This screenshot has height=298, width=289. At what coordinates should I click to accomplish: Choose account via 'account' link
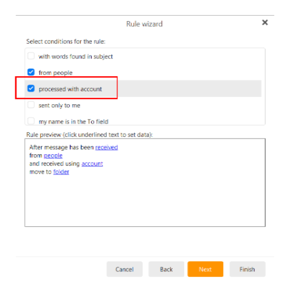pyautogui.click(x=92, y=164)
